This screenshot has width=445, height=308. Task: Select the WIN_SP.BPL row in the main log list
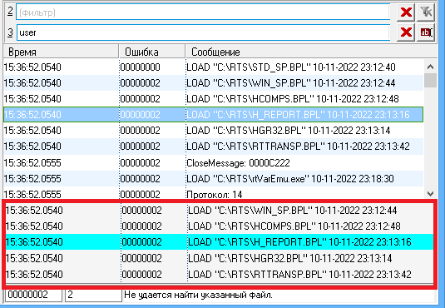tap(214, 83)
